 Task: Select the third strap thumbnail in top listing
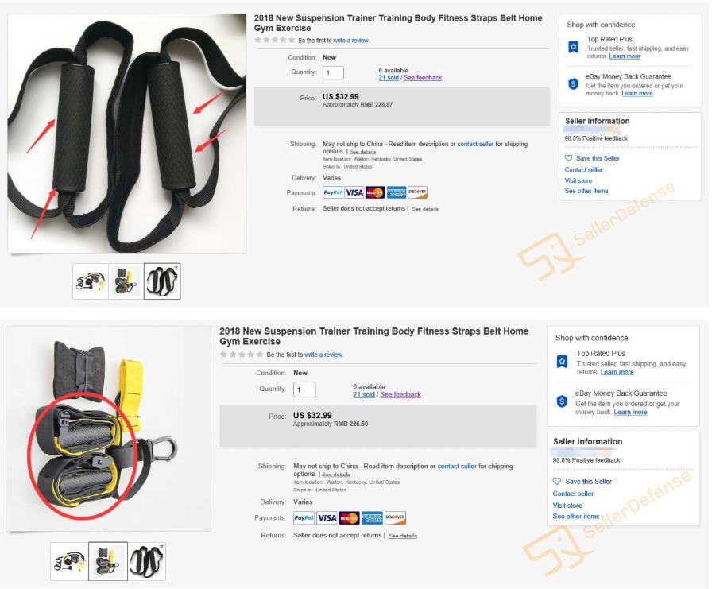pyautogui.click(x=162, y=281)
